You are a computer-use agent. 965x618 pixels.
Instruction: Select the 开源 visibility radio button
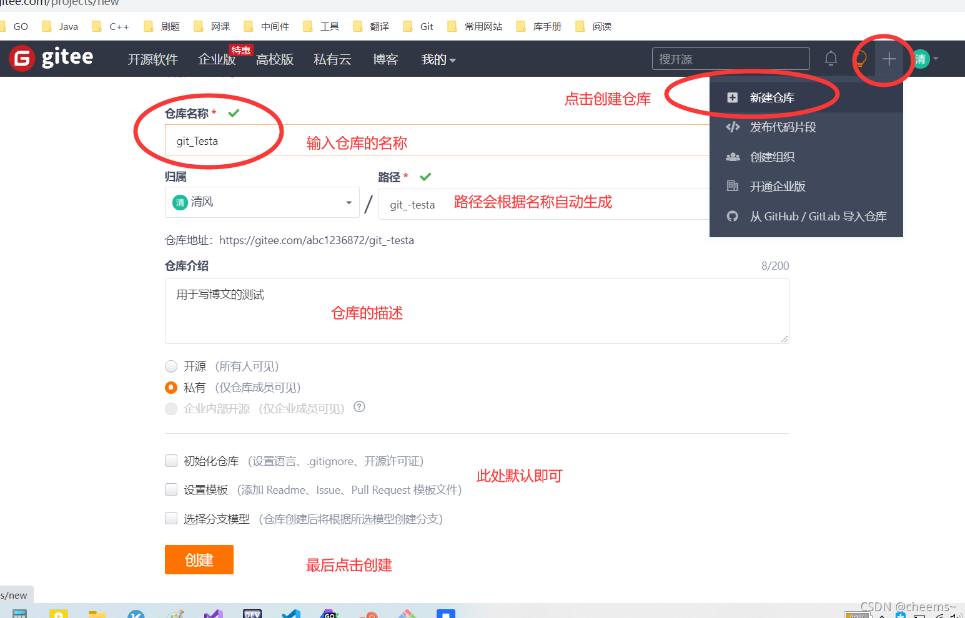click(x=171, y=366)
